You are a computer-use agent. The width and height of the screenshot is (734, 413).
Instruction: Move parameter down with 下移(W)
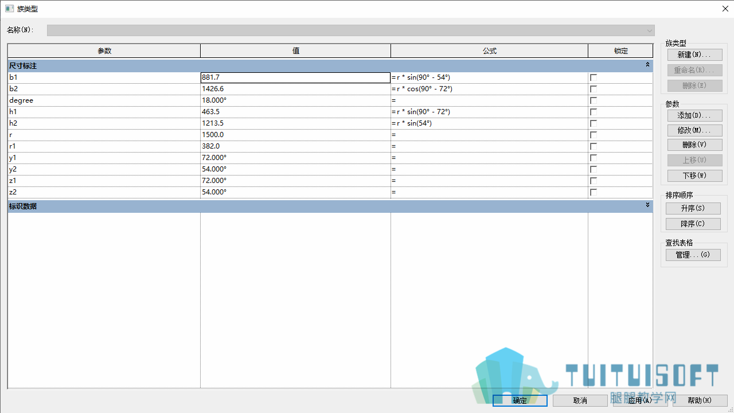point(694,176)
